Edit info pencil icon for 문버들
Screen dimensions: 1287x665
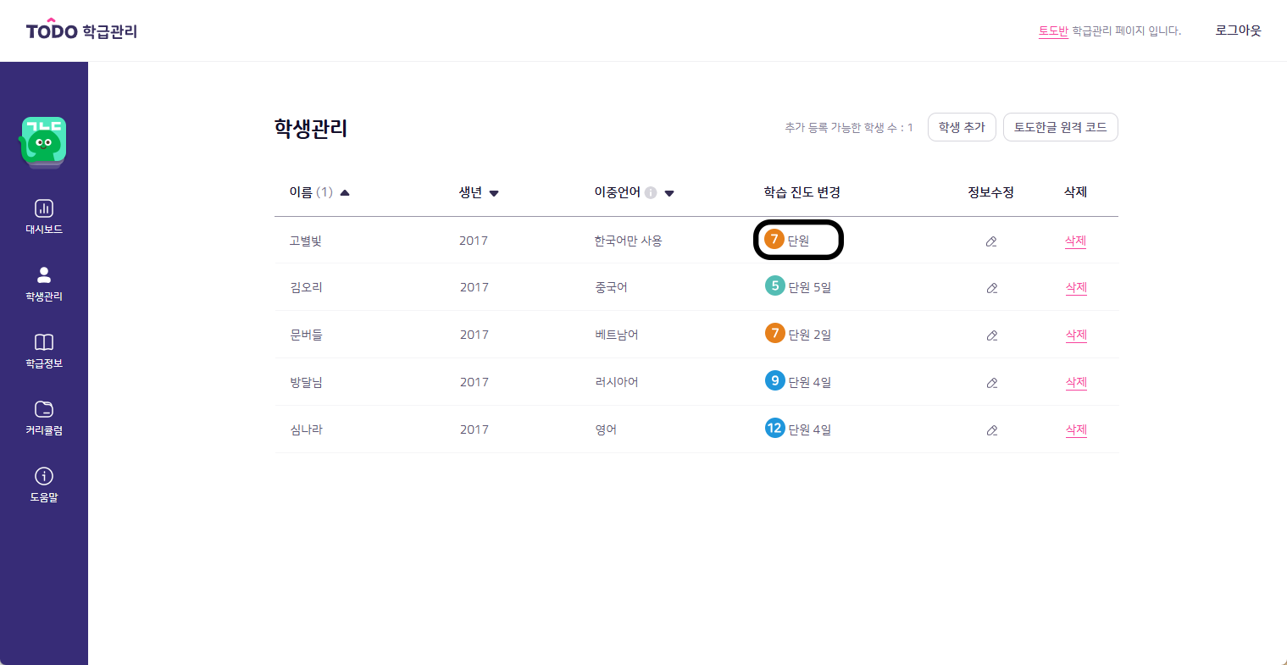coord(992,335)
